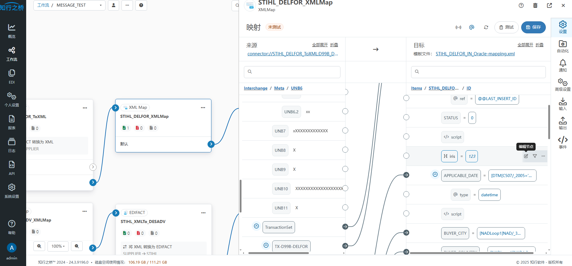This screenshot has height=266, width=572.
Task: Open the 日志 logs sidebar item
Action: point(12,145)
